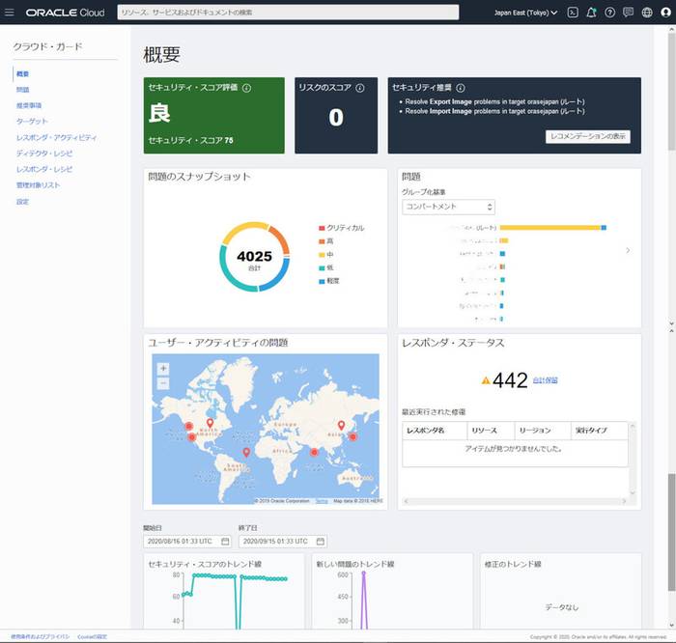Click the クリティカル legend swatch

tap(322, 228)
